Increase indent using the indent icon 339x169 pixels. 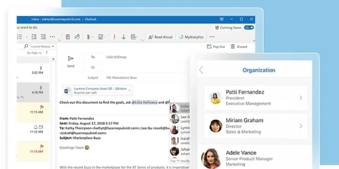click(x=43, y=37)
